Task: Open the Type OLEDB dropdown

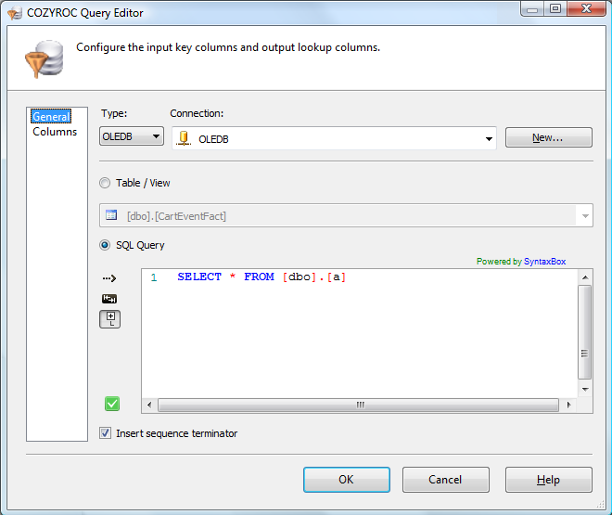Action: (x=132, y=136)
